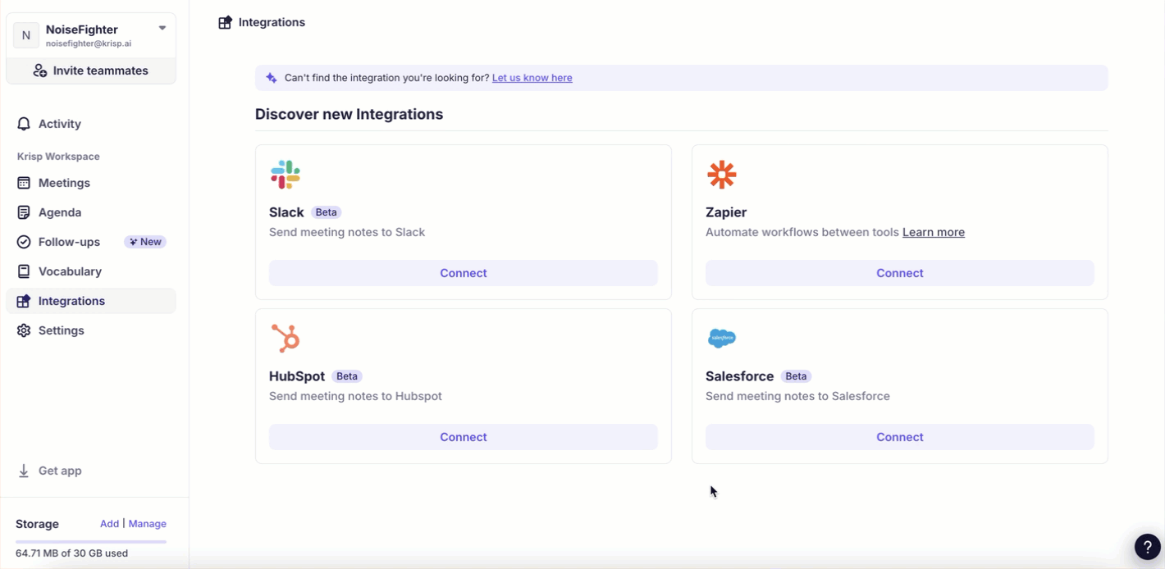This screenshot has height=569, width=1165.
Task: Click the Get app download icon
Action: 24,471
